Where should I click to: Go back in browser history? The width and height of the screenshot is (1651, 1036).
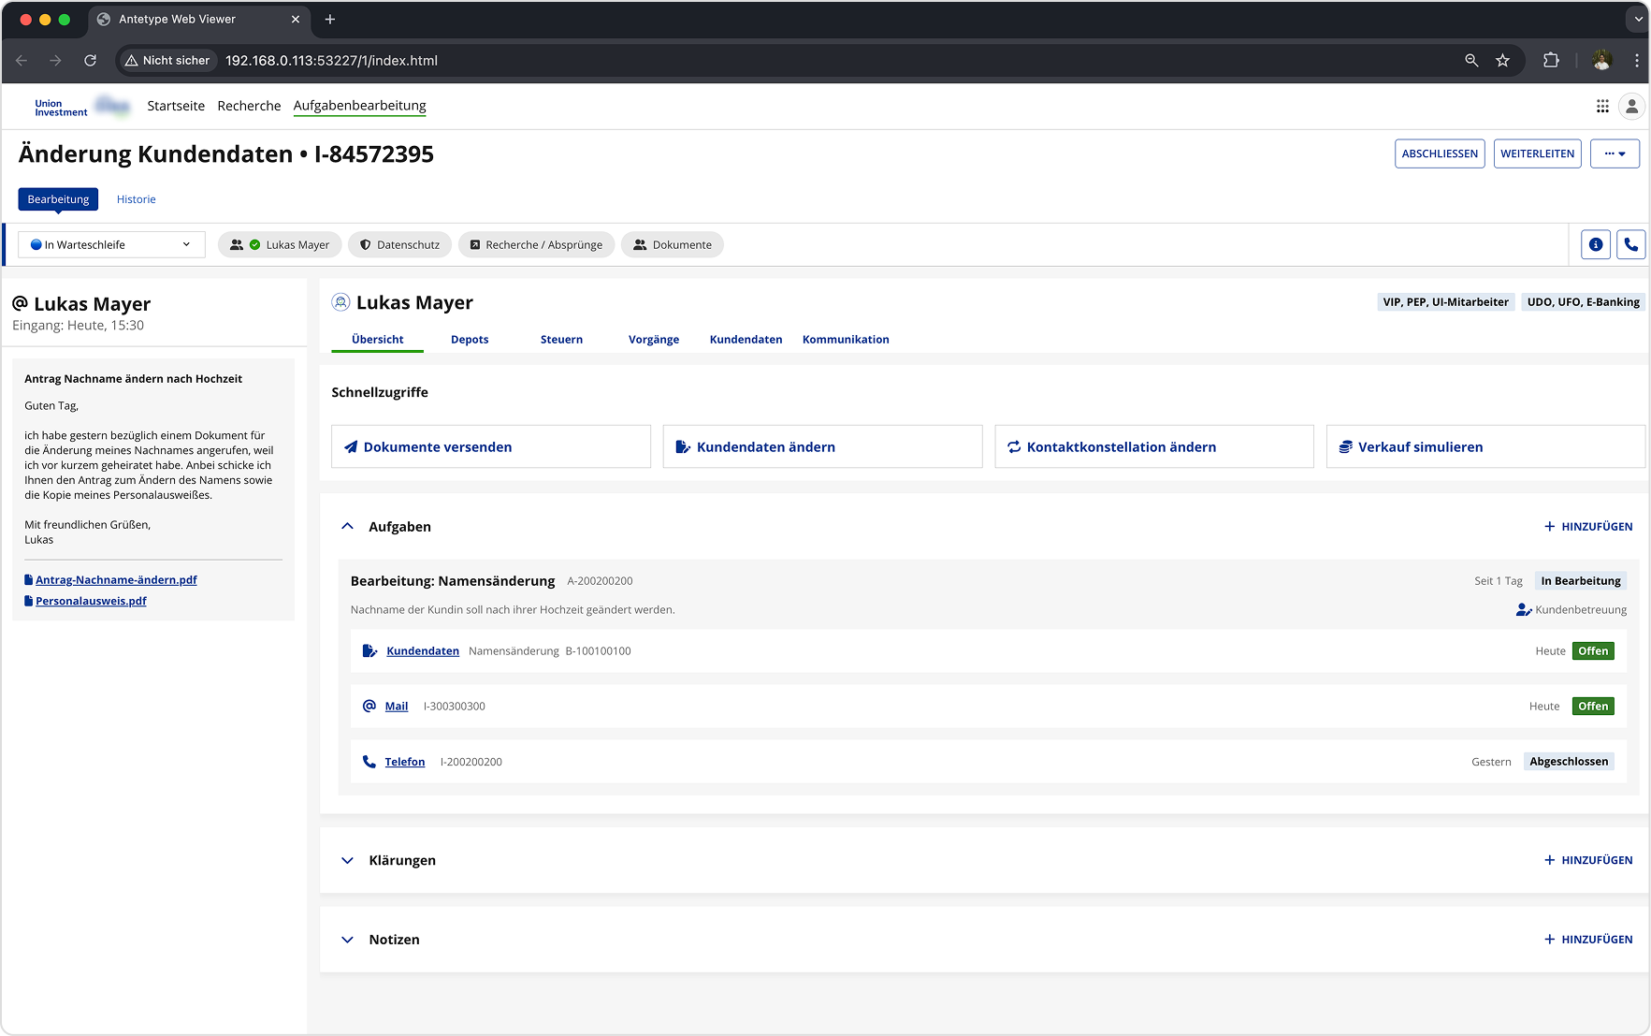click(x=22, y=61)
